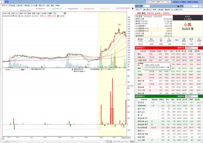
Task: Open the 法人目標(390元) tab
Action: (x=177, y=10)
